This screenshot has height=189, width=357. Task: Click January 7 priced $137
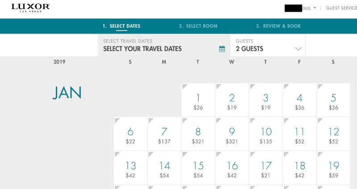(164, 134)
